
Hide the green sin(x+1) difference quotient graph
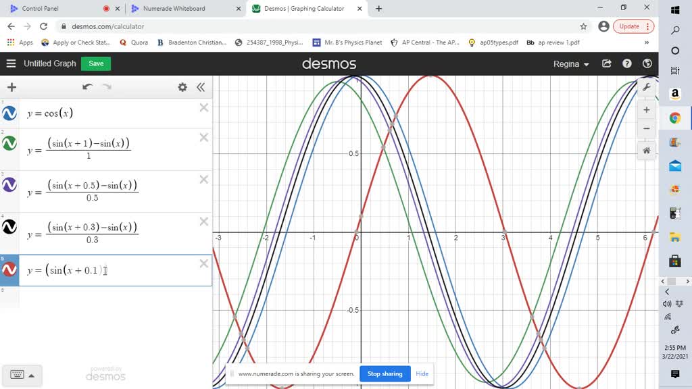tap(9, 143)
